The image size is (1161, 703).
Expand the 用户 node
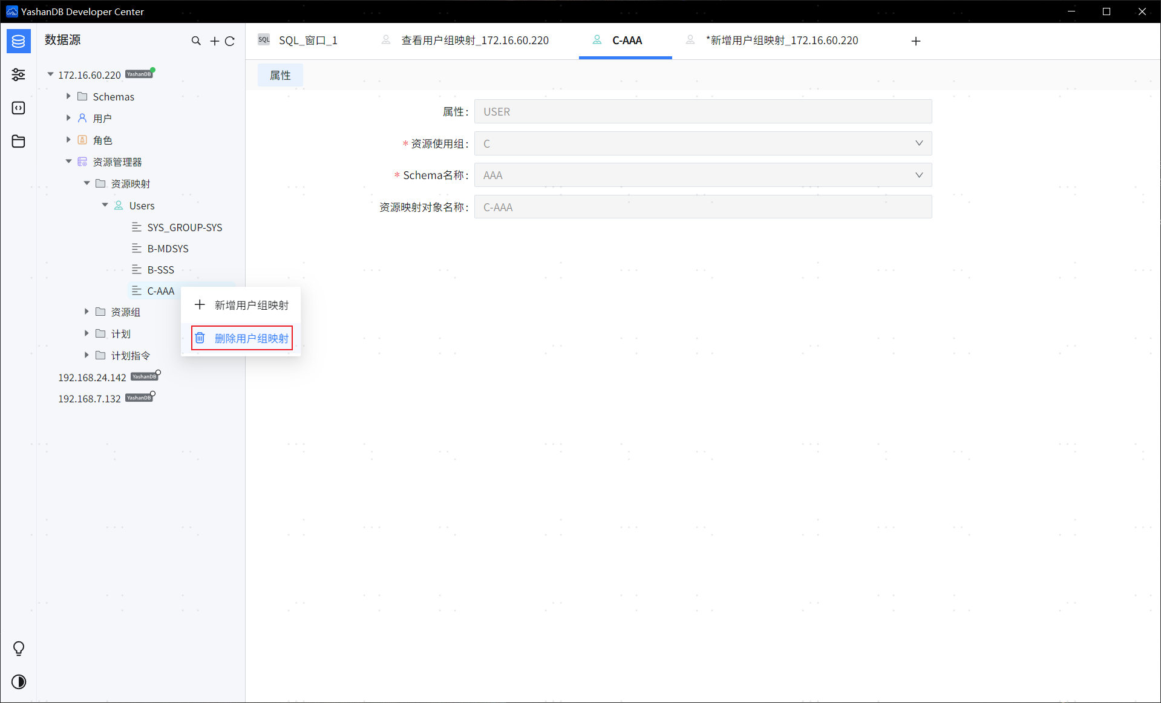pyautogui.click(x=68, y=118)
